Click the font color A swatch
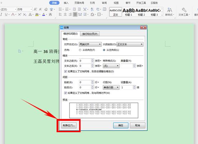Image resolution: width=198 pixels, height=144 pixels. coord(44,15)
